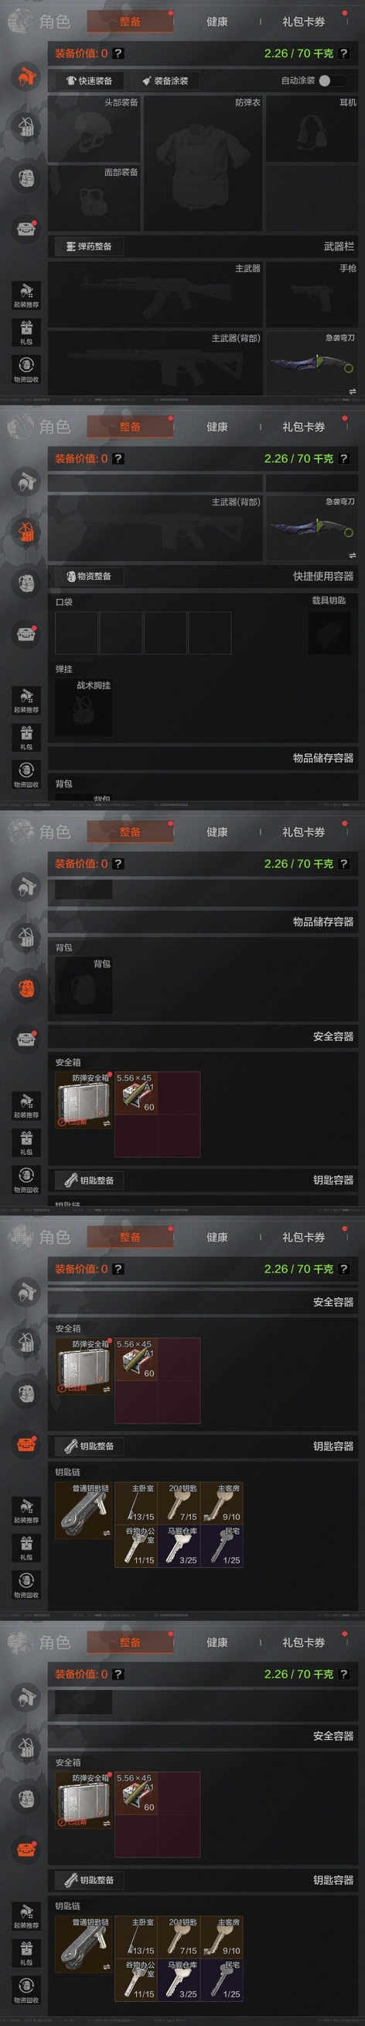Open the 头部装备 helmet slot
Screen dimensions: 365x2026
click(94, 129)
